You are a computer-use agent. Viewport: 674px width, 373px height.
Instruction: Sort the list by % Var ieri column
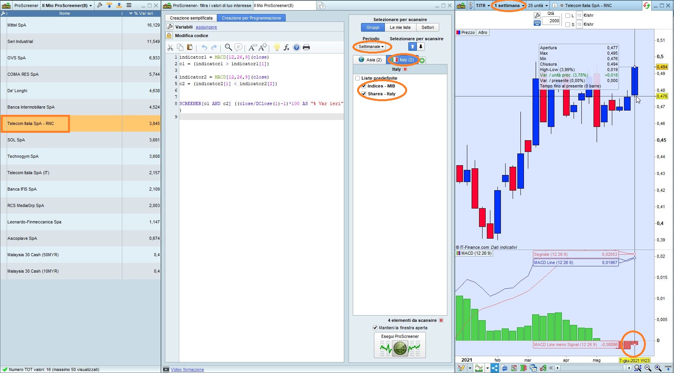point(141,13)
